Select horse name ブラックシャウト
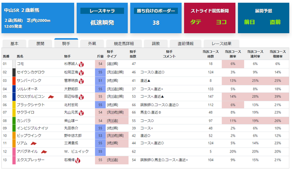 click(x=31, y=105)
